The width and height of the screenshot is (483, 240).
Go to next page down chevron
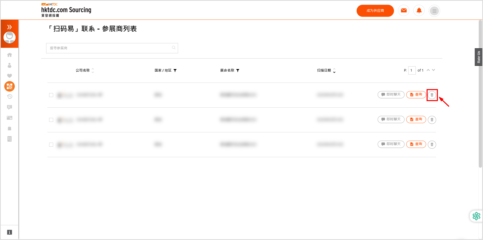click(434, 70)
